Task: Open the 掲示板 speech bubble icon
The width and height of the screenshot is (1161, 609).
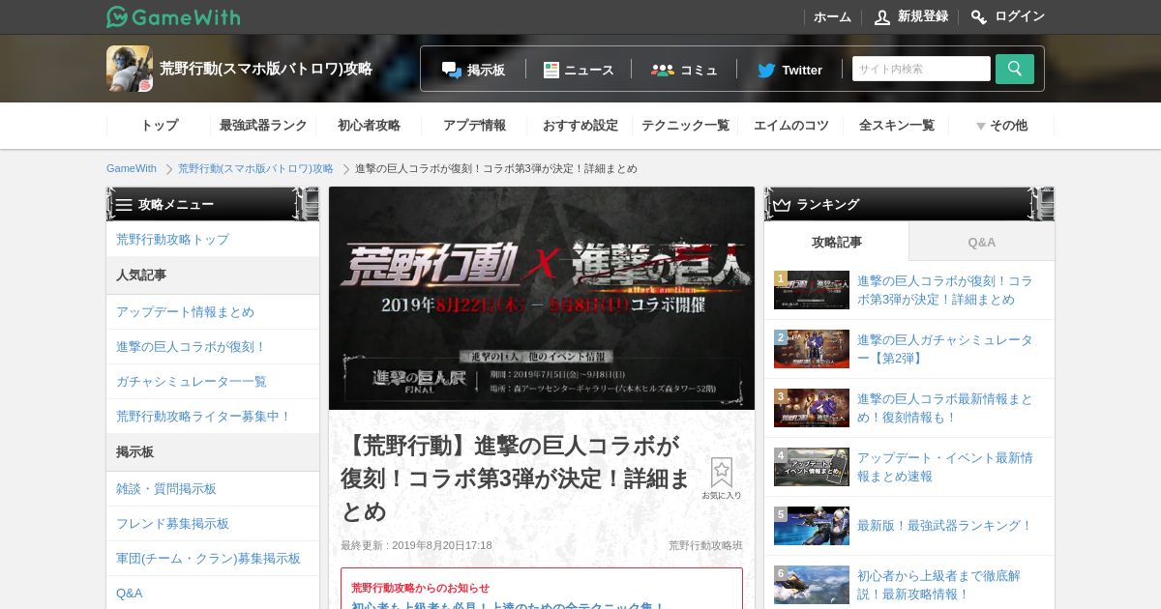Action: 452,70
